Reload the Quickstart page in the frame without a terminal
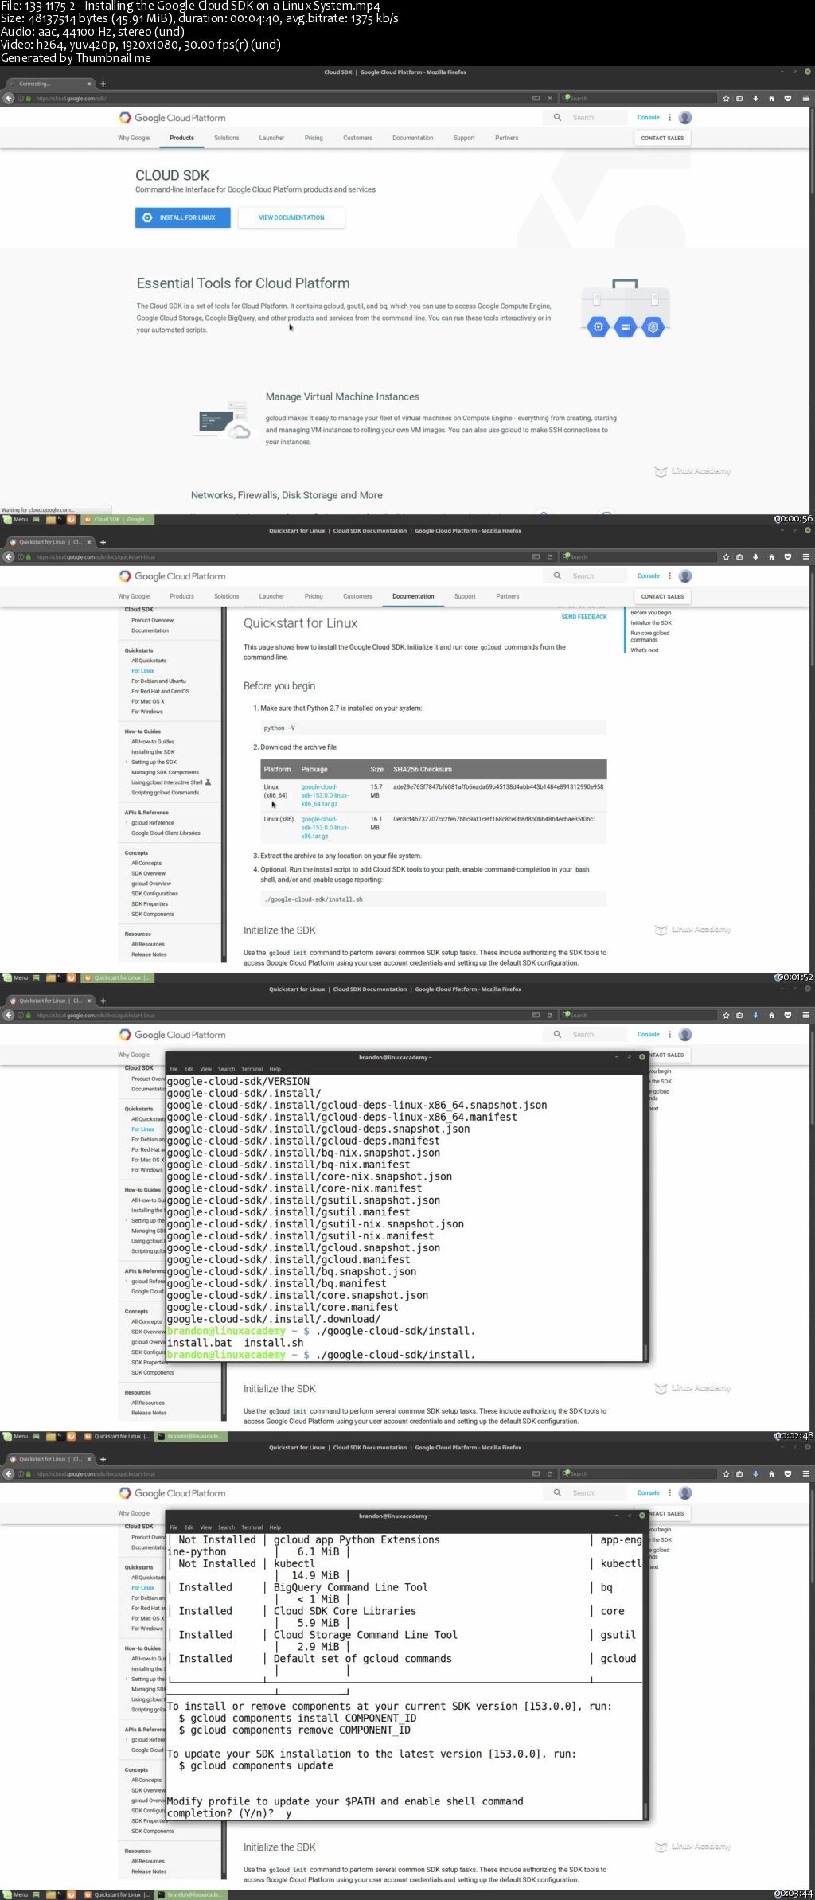This screenshot has height=1900, width=815. click(549, 556)
